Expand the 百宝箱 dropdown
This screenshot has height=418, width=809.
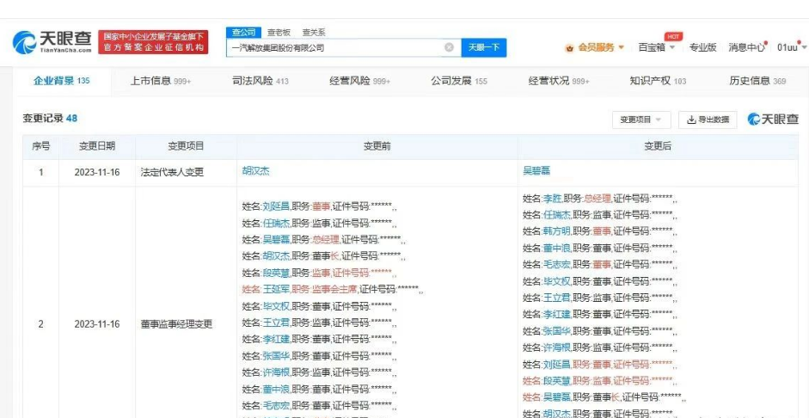pos(657,47)
